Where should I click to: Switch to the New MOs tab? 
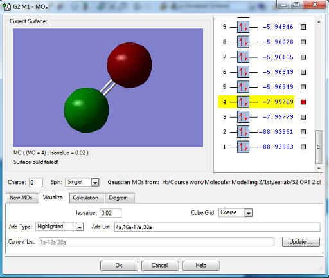(21, 198)
